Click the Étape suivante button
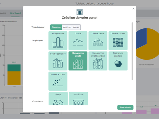Image resolution: width=159 pixels, height=119 pixels. click(125, 107)
